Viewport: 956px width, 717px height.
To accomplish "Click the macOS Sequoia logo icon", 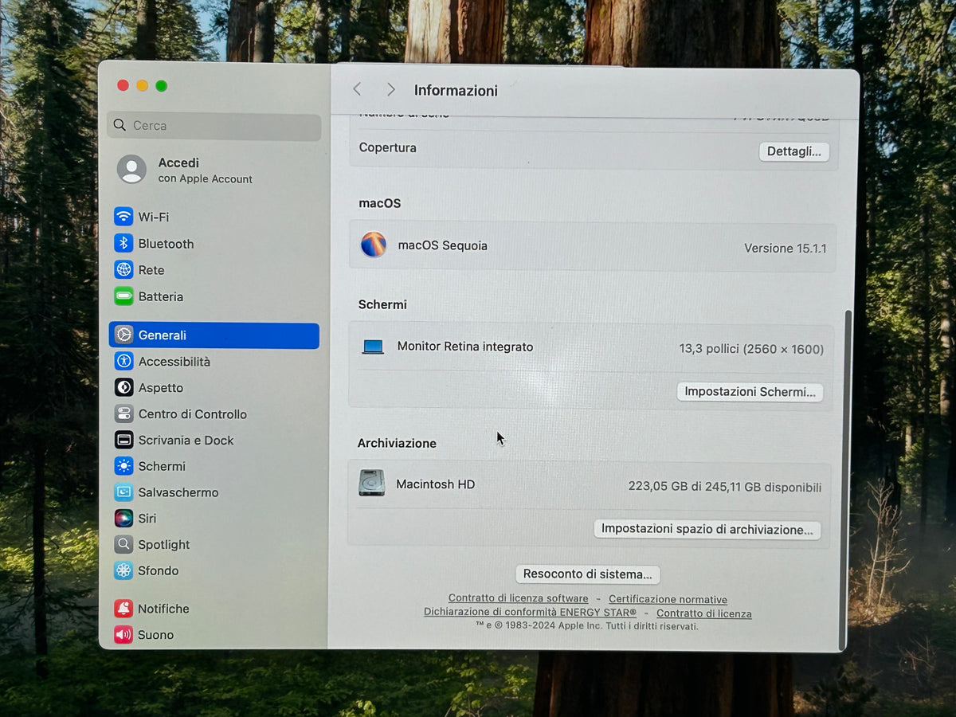I will point(373,245).
